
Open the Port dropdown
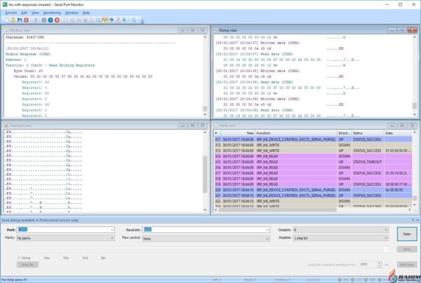tap(112, 230)
